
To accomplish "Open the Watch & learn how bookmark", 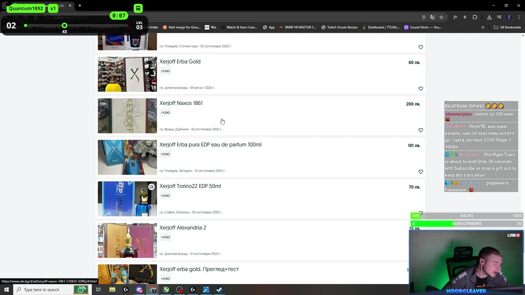I will pos(238,27).
